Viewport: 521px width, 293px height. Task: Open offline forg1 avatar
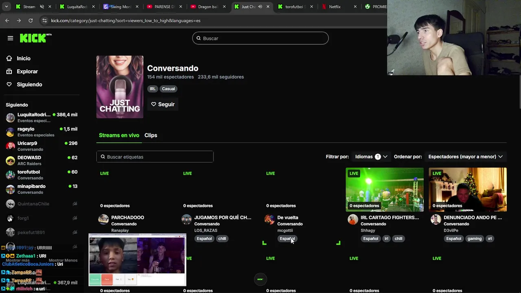(x=10, y=218)
